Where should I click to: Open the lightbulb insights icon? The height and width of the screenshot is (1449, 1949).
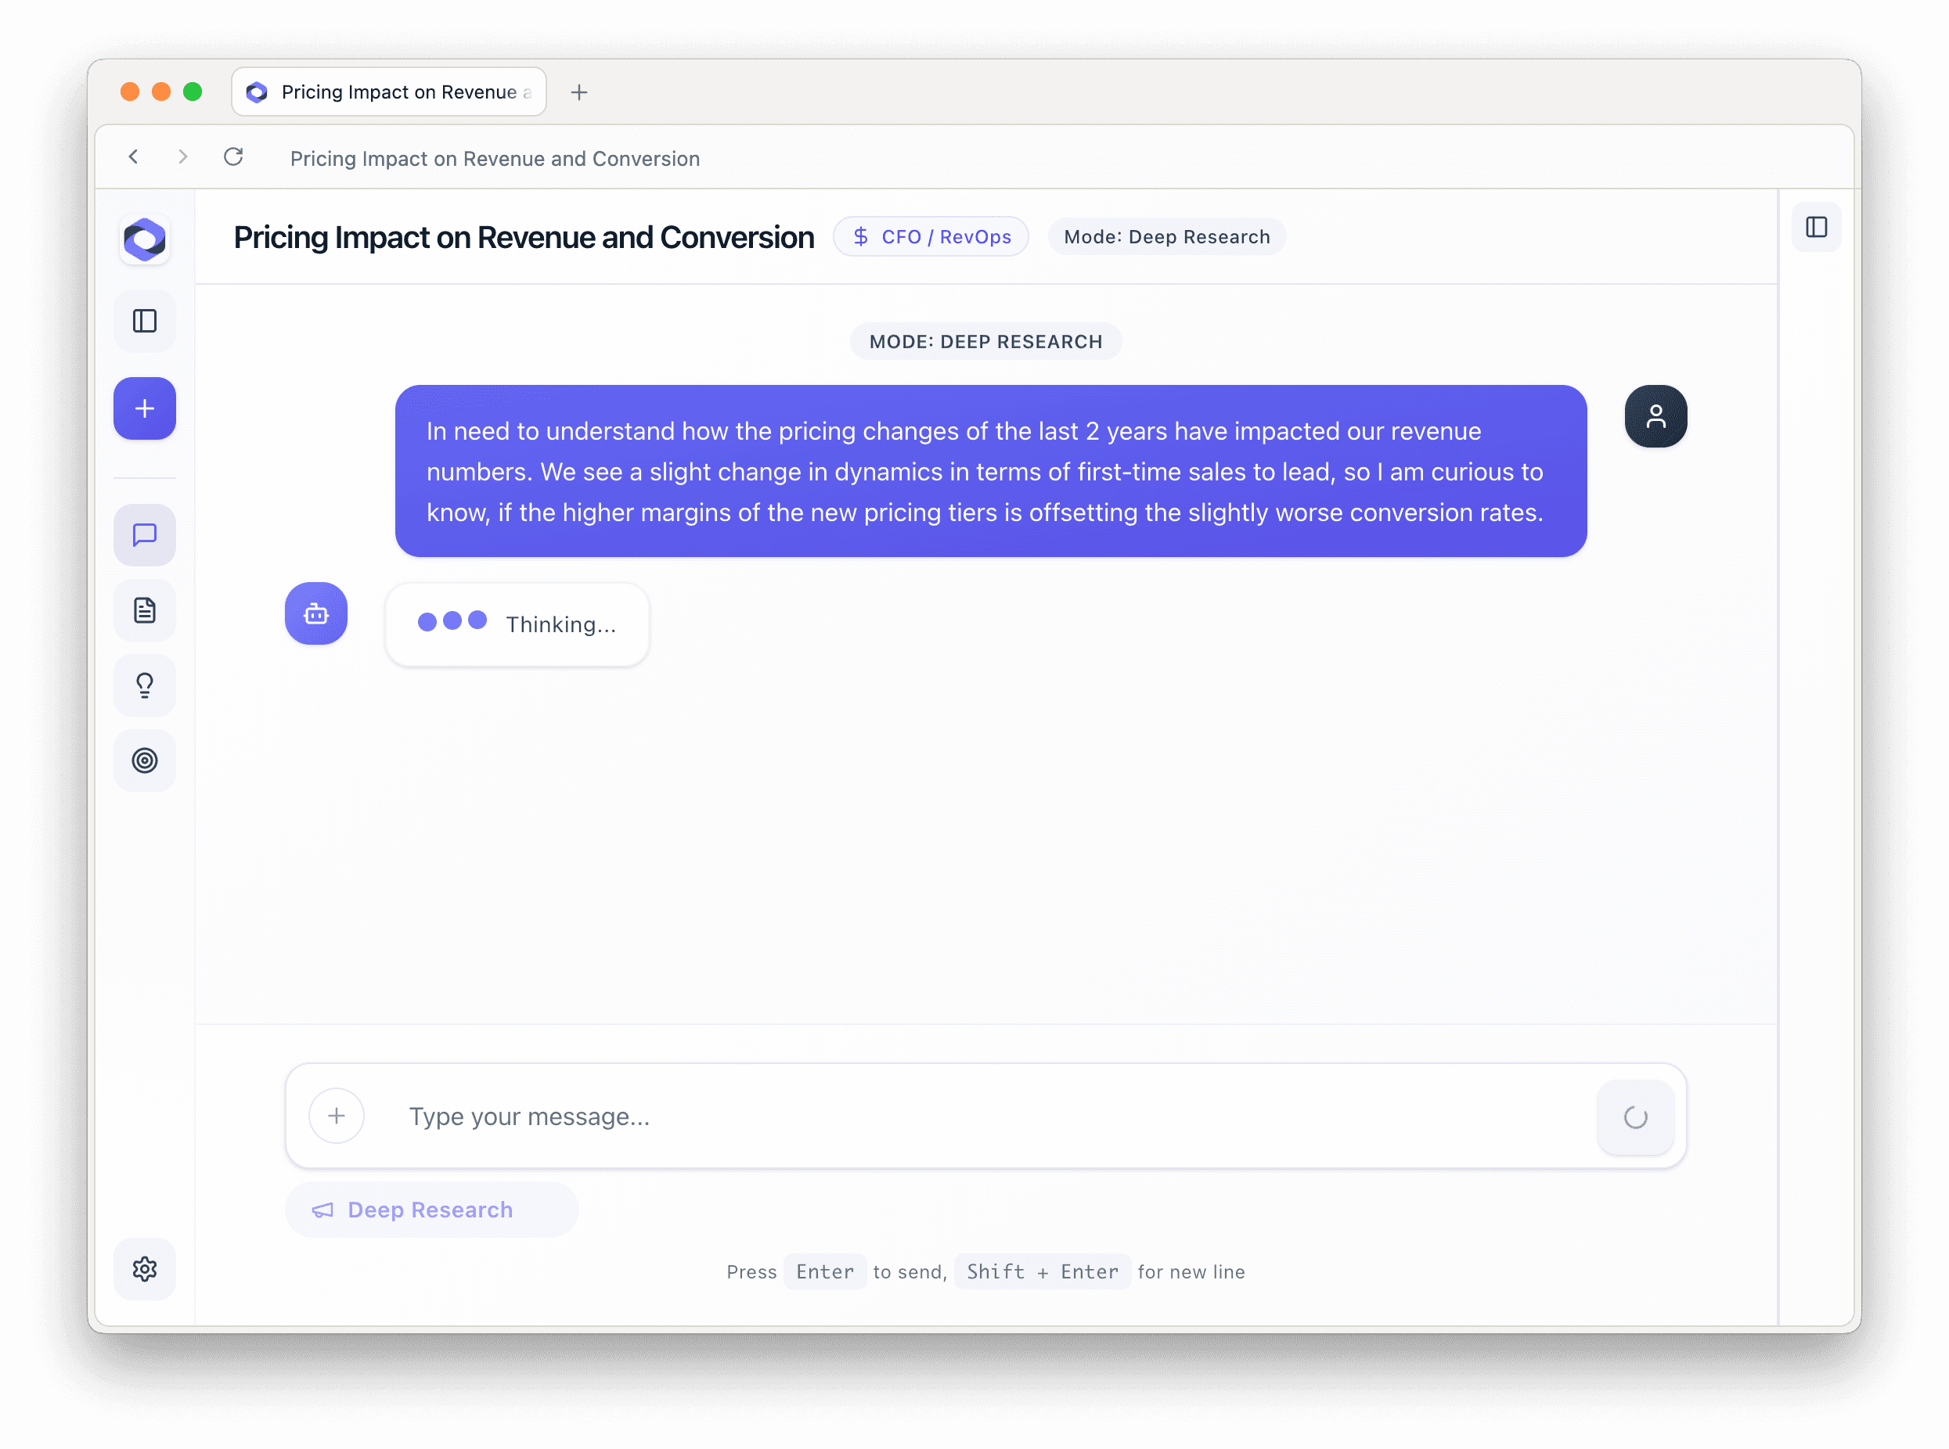tap(145, 685)
